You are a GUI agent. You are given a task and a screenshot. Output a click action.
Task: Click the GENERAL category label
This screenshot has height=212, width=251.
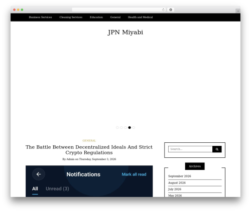89,140
